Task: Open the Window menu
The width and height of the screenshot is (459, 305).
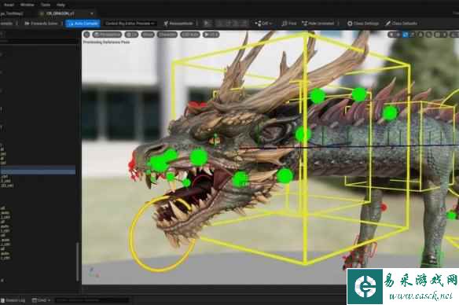Action: [28, 5]
